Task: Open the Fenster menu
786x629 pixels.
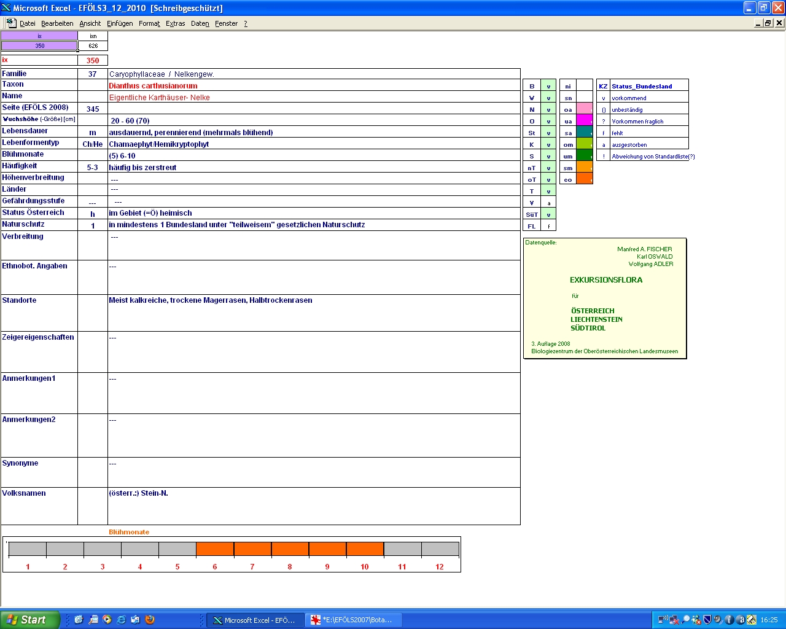Action: (x=226, y=23)
